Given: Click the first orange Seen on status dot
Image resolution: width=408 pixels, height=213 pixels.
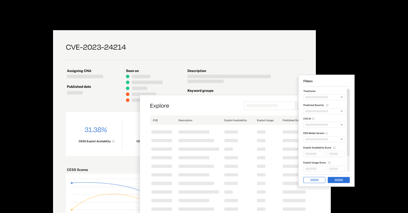Looking at the screenshot, I should (128, 94).
